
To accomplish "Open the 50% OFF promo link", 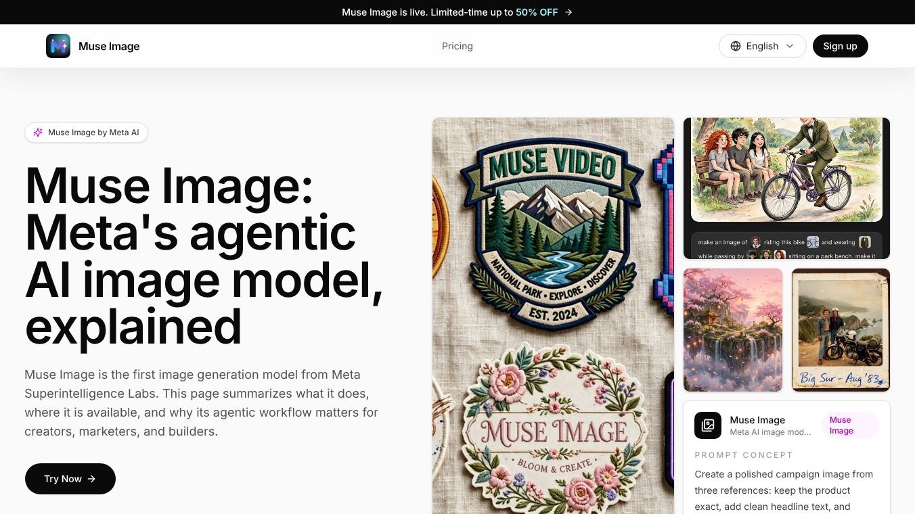I will tap(537, 12).
